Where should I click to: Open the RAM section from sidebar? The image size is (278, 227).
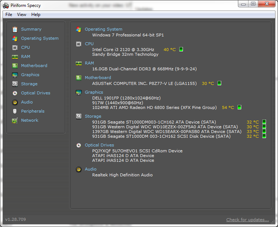click(x=26, y=56)
